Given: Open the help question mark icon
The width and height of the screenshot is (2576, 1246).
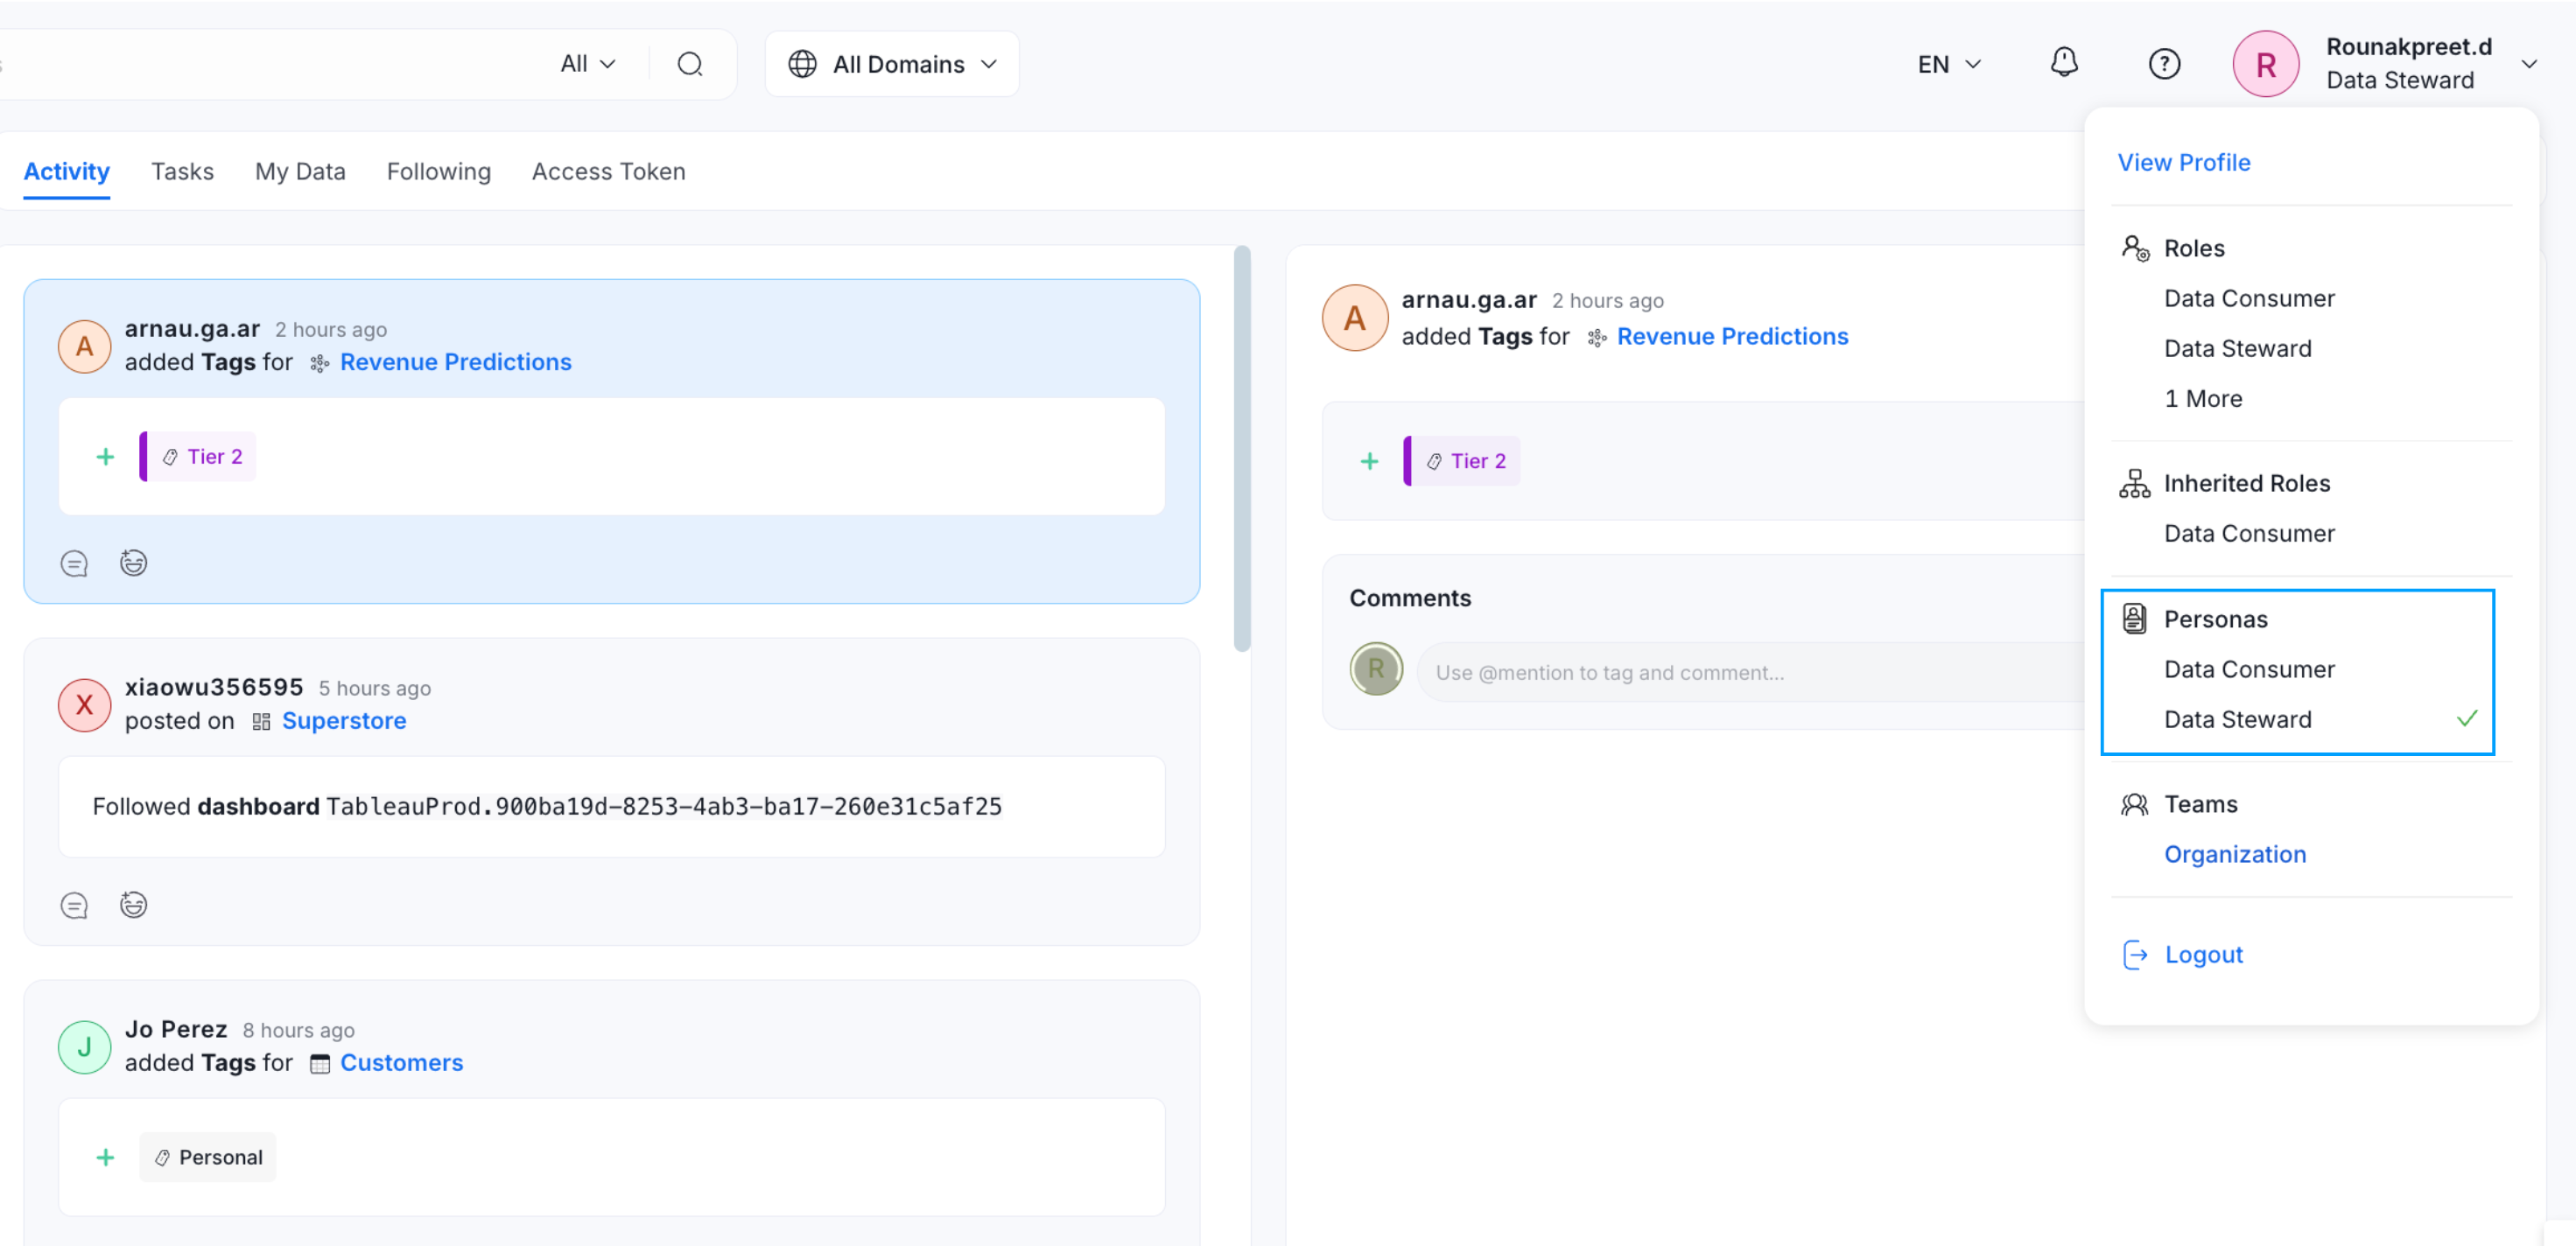Looking at the screenshot, I should click(x=2164, y=64).
